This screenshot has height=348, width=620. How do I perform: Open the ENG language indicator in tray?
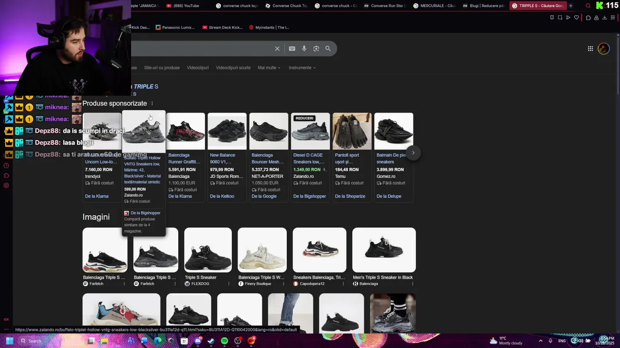pyautogui.click(x=562, y=341)
